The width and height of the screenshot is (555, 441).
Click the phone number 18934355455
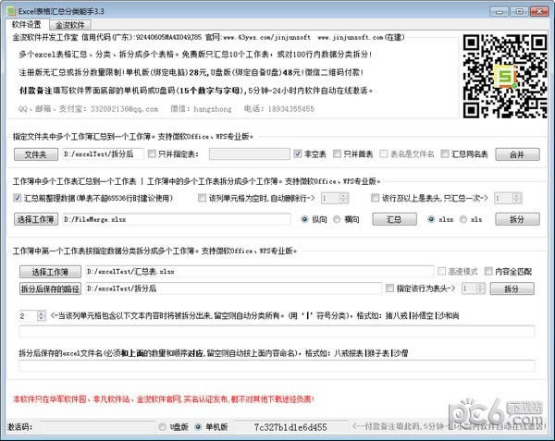pyautogui.click(x=291, y=109)
